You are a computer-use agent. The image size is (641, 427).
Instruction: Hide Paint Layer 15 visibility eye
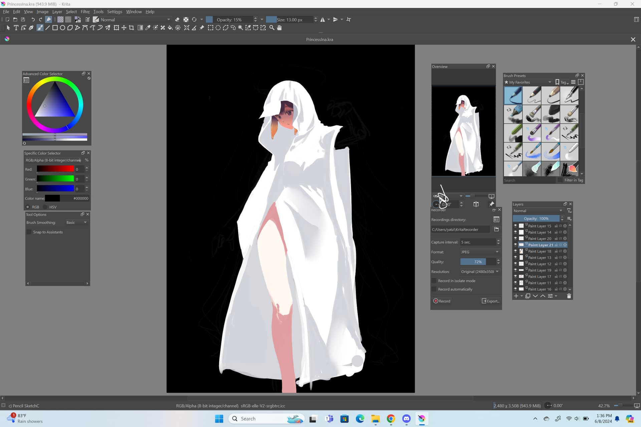coord(515,226)
